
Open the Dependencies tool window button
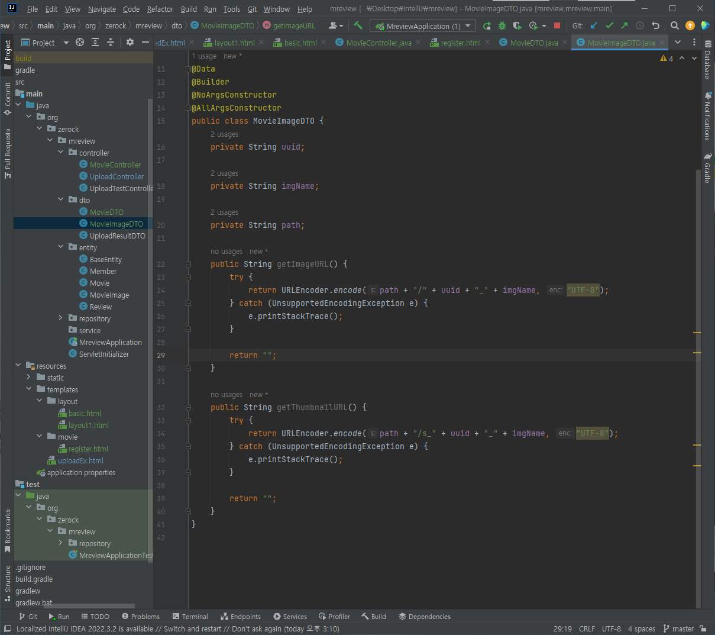425,616
